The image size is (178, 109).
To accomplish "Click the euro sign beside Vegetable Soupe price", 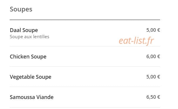I will pos(159,77).
